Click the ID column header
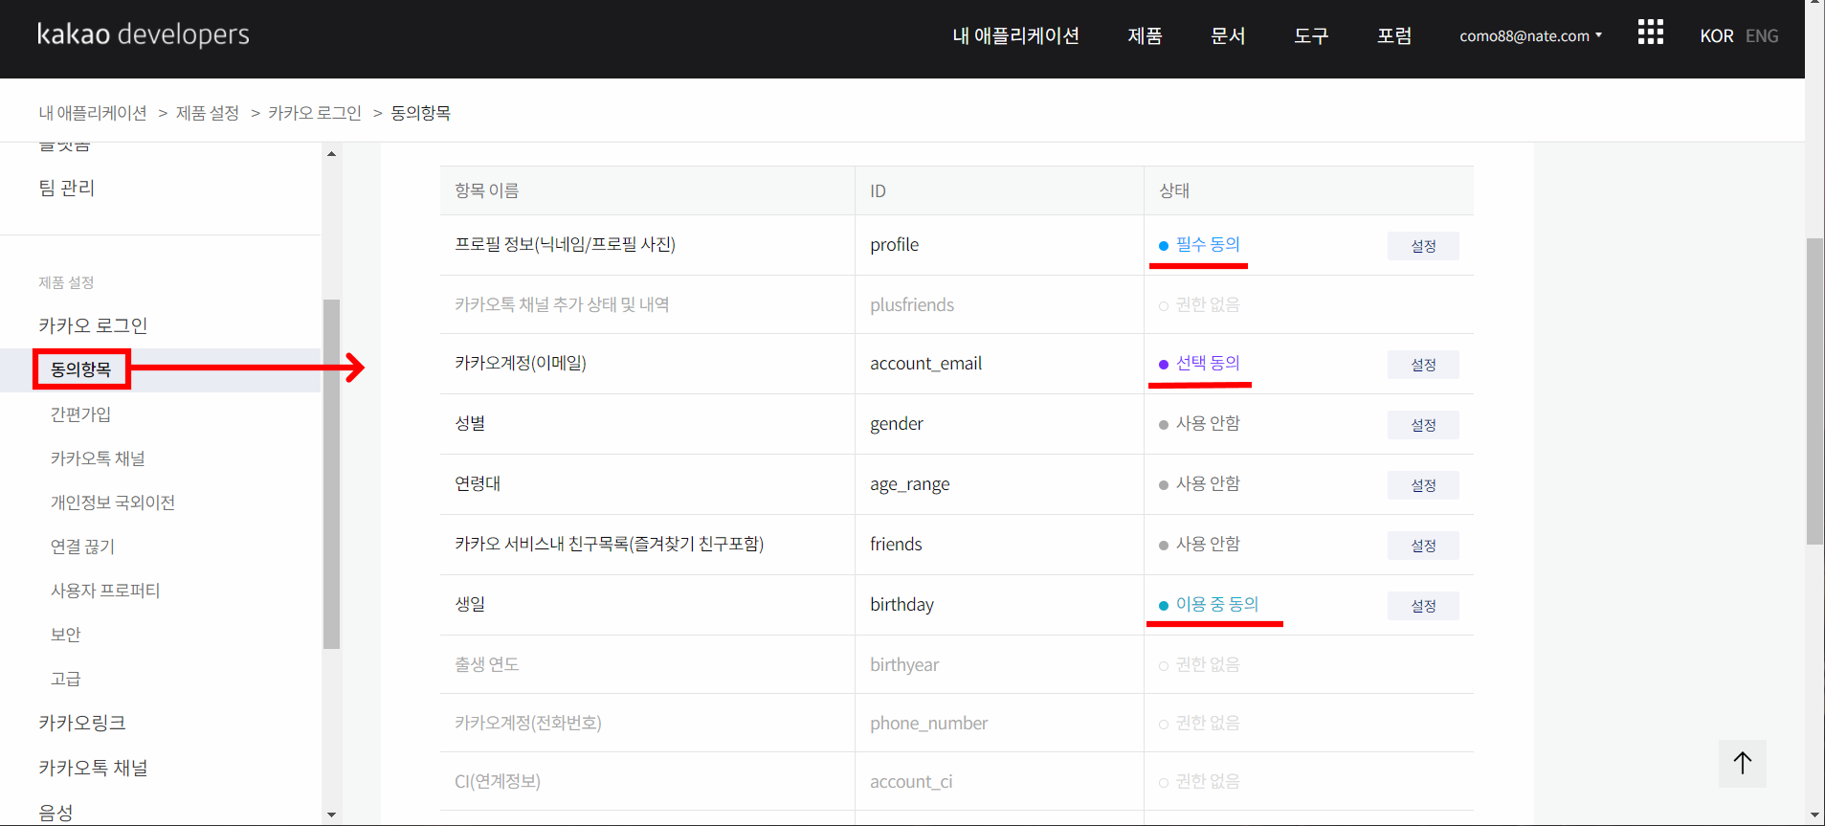 pyautogui.click(x=878, y=190)
